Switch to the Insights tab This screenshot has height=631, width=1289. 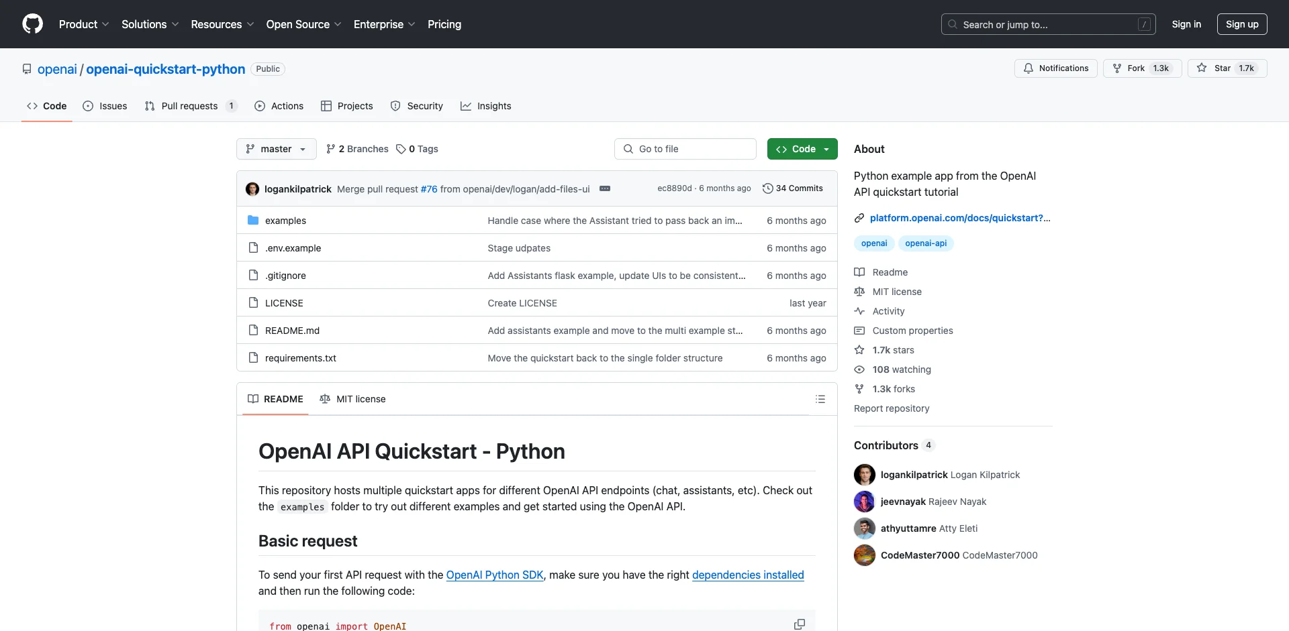click(485, 106)
